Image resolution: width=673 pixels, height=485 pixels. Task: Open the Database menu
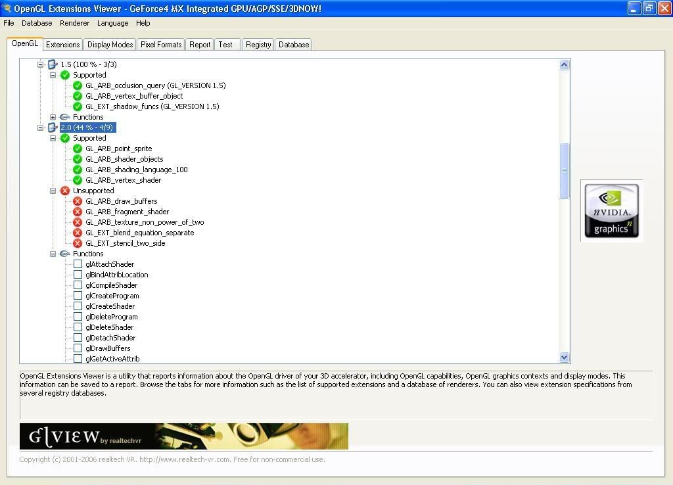pos(37,23)
